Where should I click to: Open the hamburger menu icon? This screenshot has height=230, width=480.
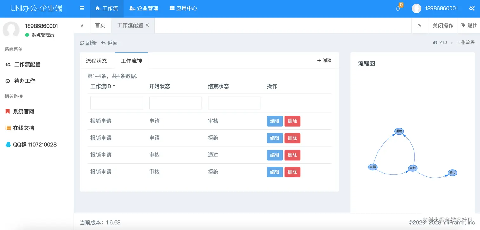(x=82, y=9)
